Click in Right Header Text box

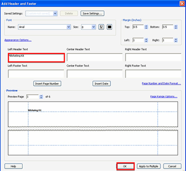click(x=153, y=57)
